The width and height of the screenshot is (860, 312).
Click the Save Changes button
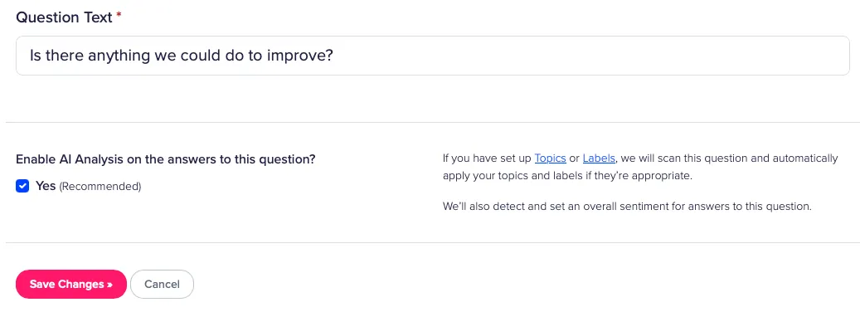coord(71,284)
